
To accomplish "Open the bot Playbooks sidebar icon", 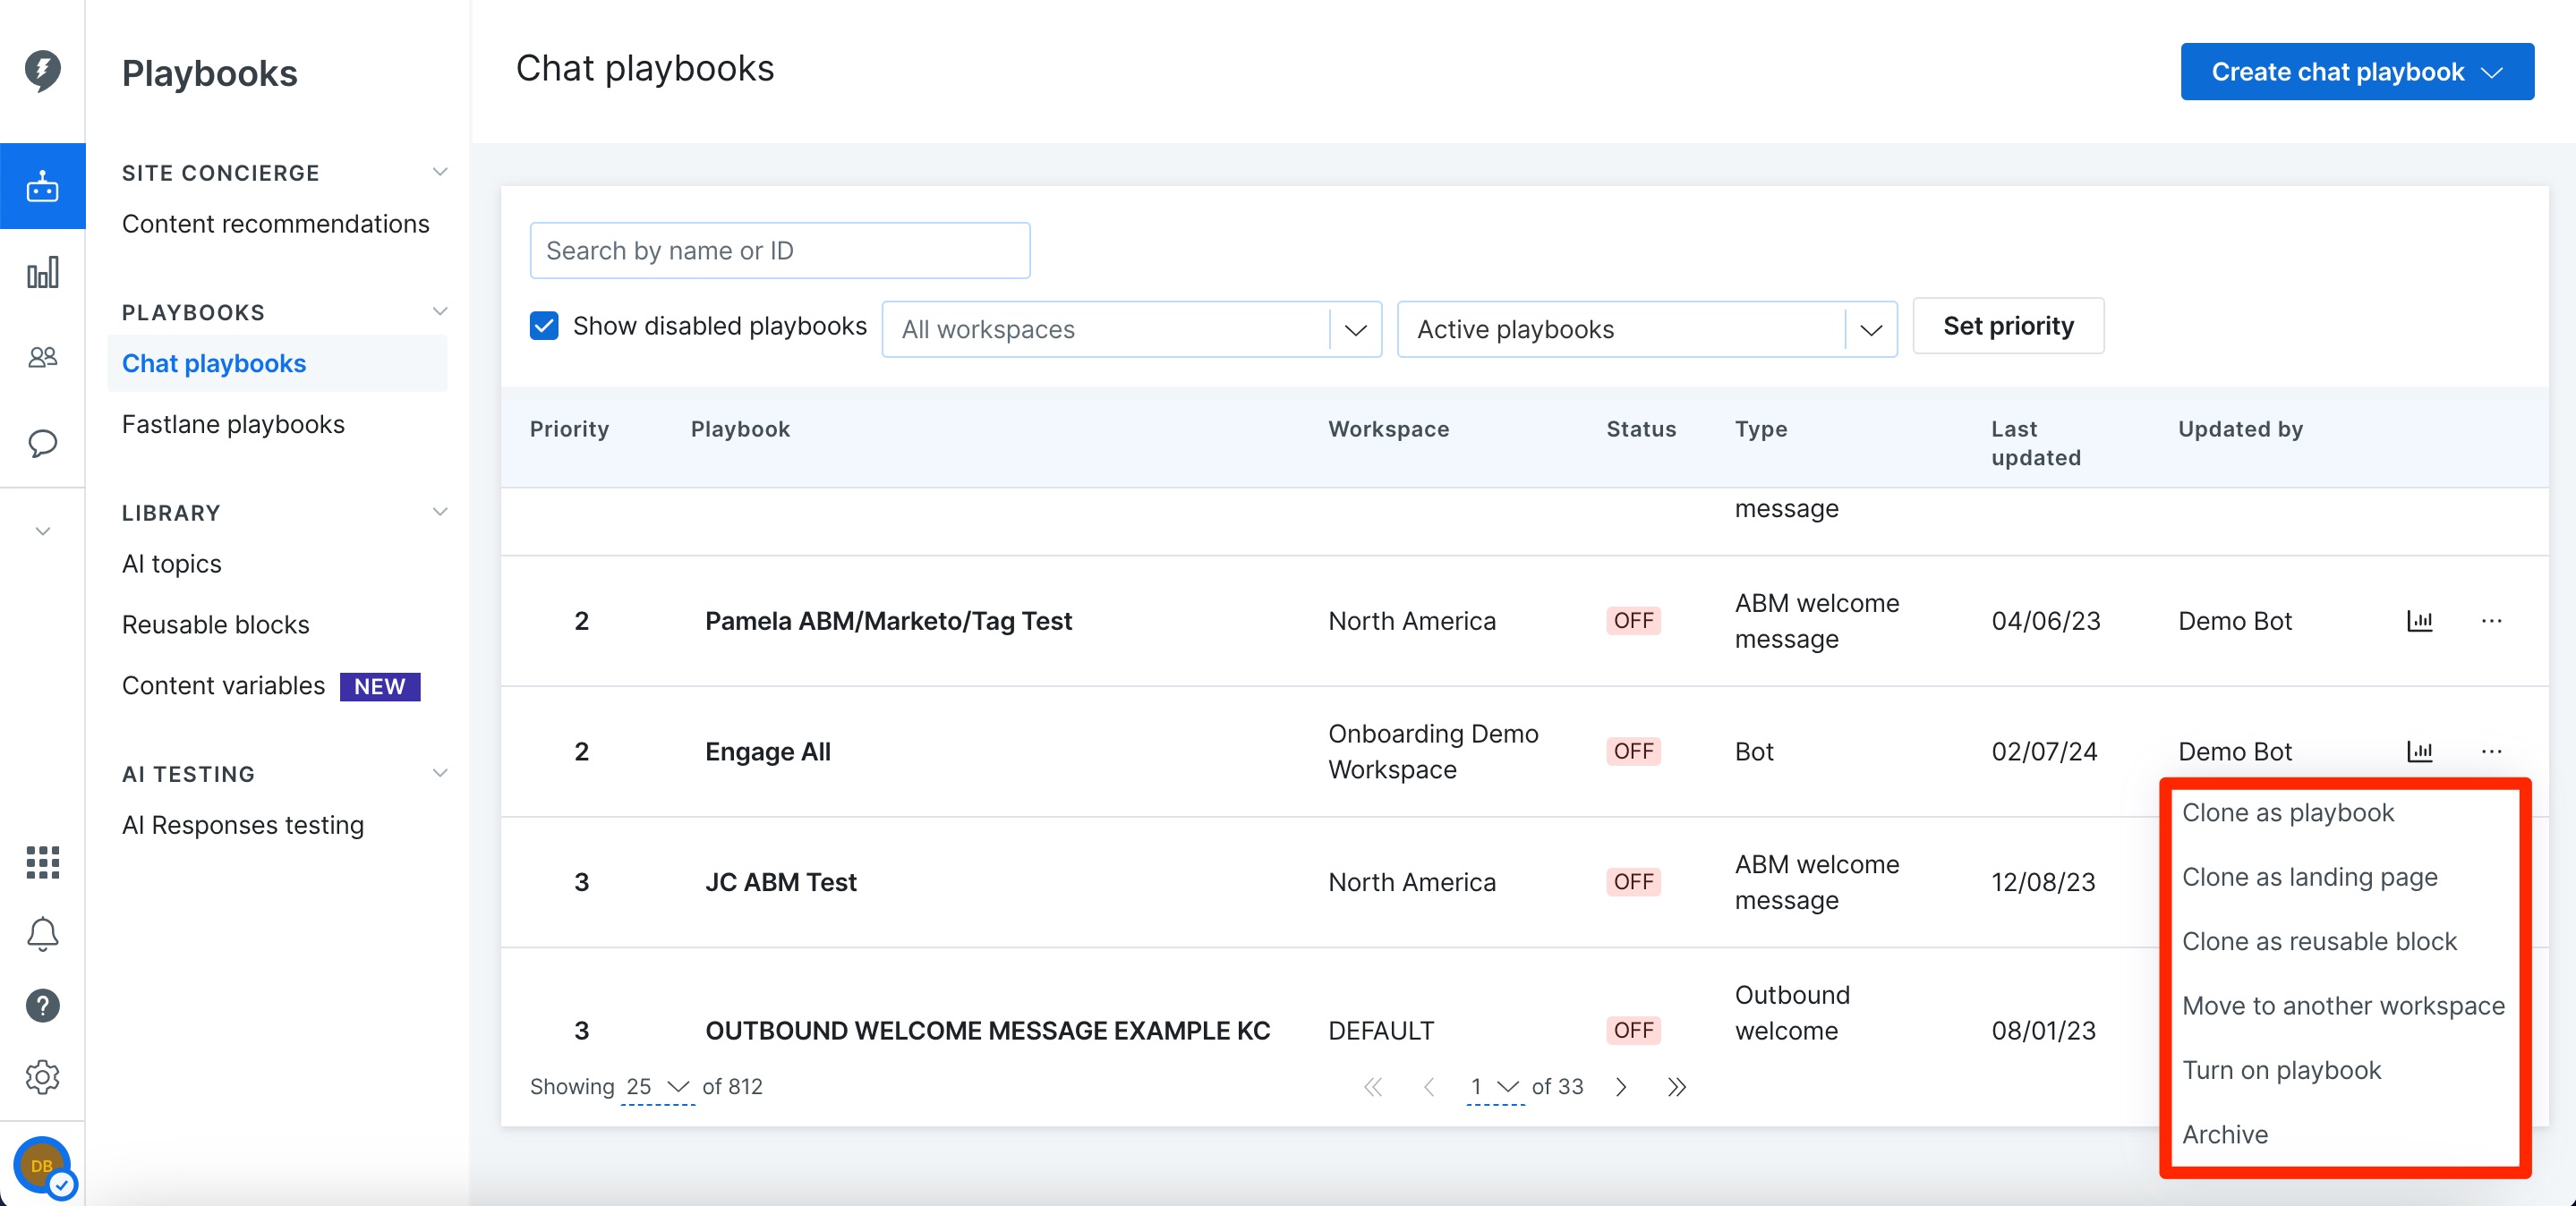I will pos(42,187).
